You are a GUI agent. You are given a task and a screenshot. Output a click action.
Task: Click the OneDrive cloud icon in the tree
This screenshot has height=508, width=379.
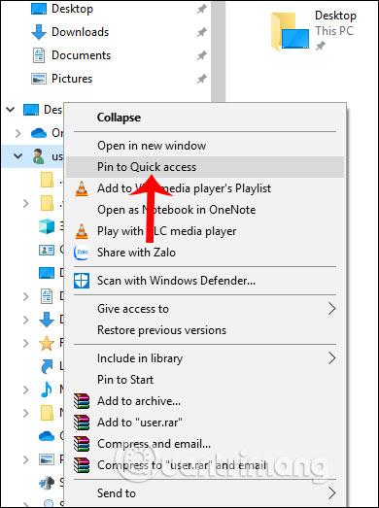(39, 133)
